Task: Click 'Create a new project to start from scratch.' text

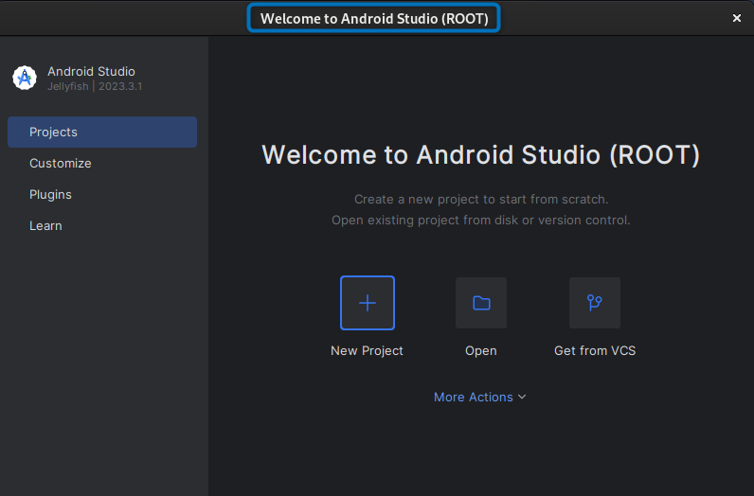Action: [x=481, y=200]
